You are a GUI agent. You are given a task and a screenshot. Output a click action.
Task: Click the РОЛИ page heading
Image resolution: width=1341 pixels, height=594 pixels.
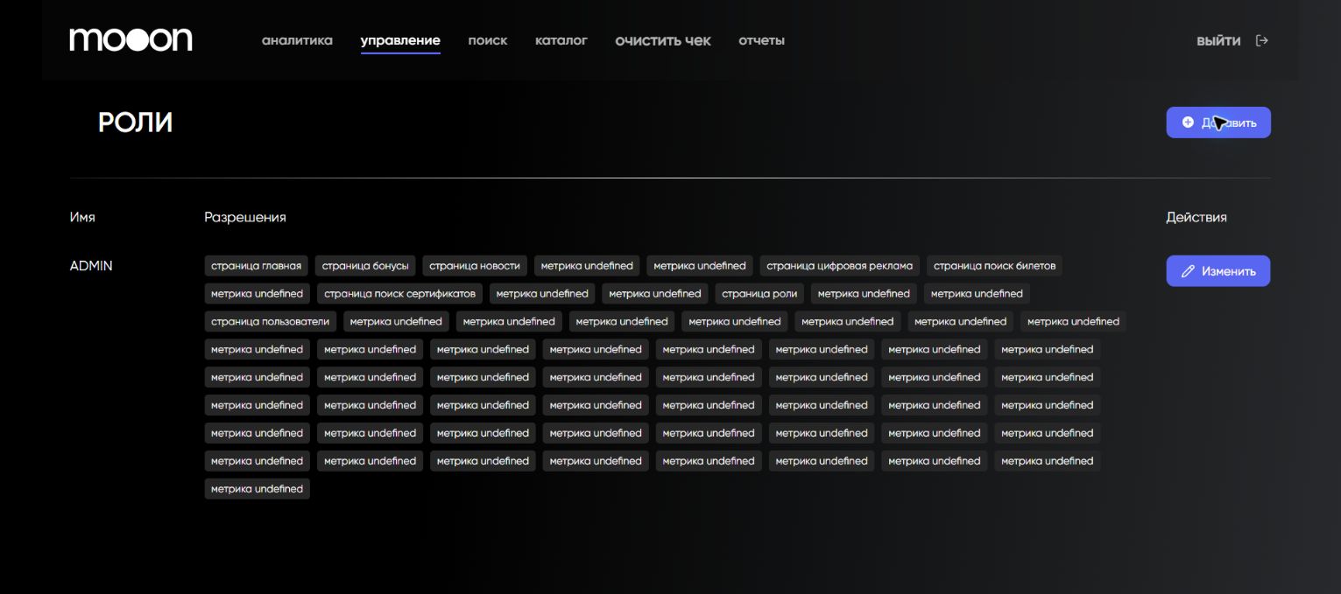tap(135, 122)
